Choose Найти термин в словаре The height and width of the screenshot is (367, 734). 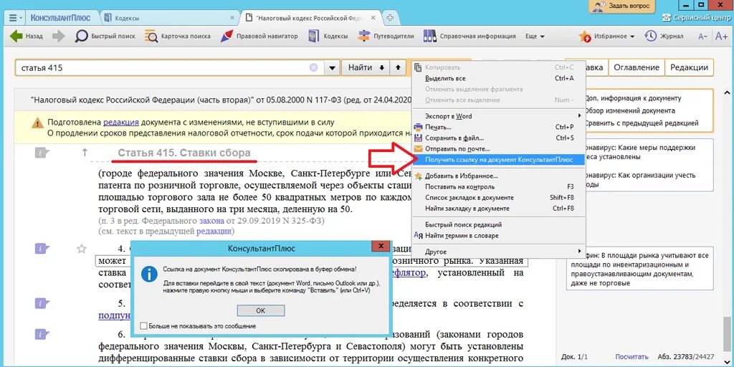click(499, 235)
